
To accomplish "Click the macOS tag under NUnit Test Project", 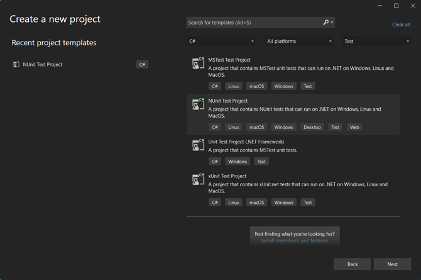I will (256, 127).
